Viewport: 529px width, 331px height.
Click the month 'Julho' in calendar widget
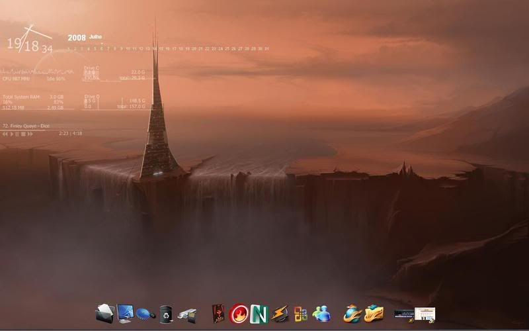click(x=95, y=36)
